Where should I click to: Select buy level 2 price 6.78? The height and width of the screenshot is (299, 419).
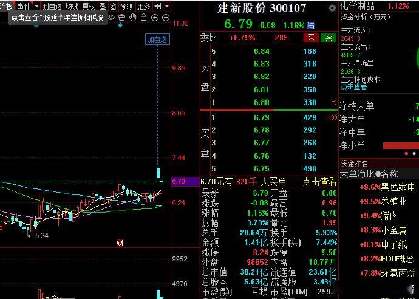262,130
